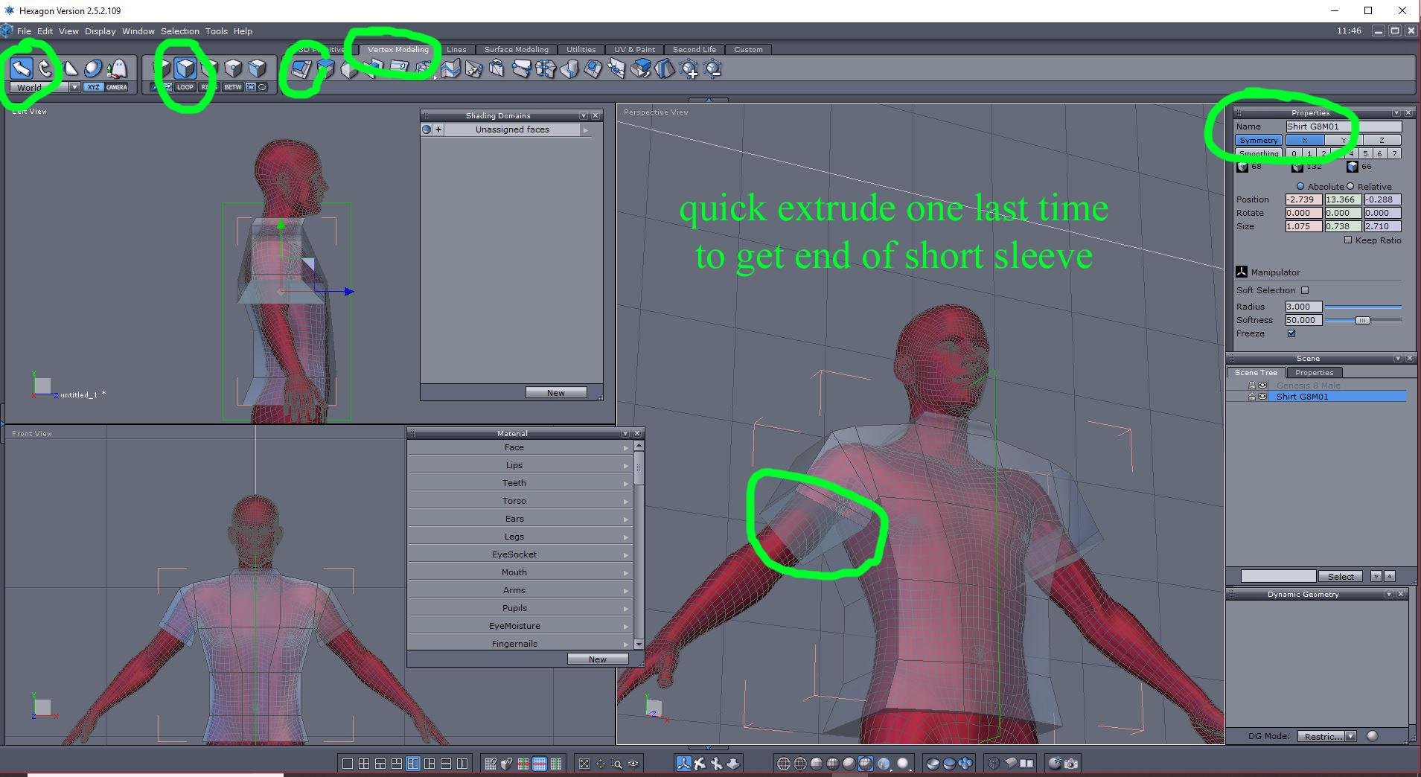The width and height of the screenshot is (1421, 777).
Task: Open the Properties panel options arrow
Action: (x=1396, y=113)
